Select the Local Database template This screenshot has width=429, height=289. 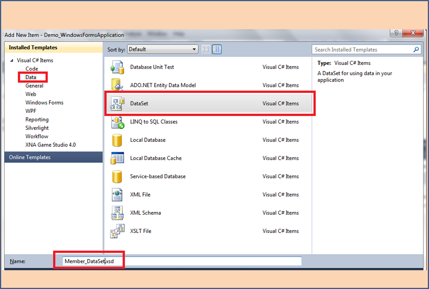(147, 140)
